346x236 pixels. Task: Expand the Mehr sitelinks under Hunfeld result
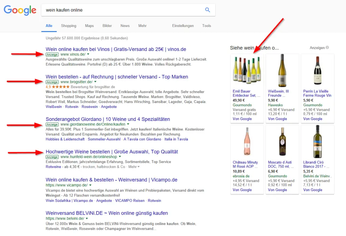(x=134, y=167)
